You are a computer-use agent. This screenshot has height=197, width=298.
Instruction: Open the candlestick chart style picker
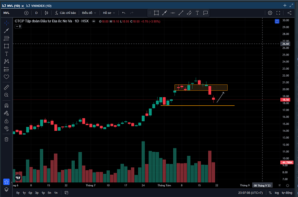click(46, 13)
